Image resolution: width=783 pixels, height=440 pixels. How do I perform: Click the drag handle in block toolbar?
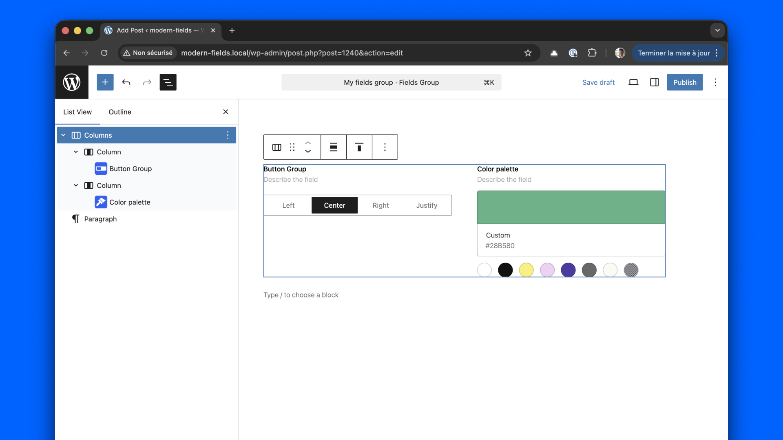coord(292,147)
